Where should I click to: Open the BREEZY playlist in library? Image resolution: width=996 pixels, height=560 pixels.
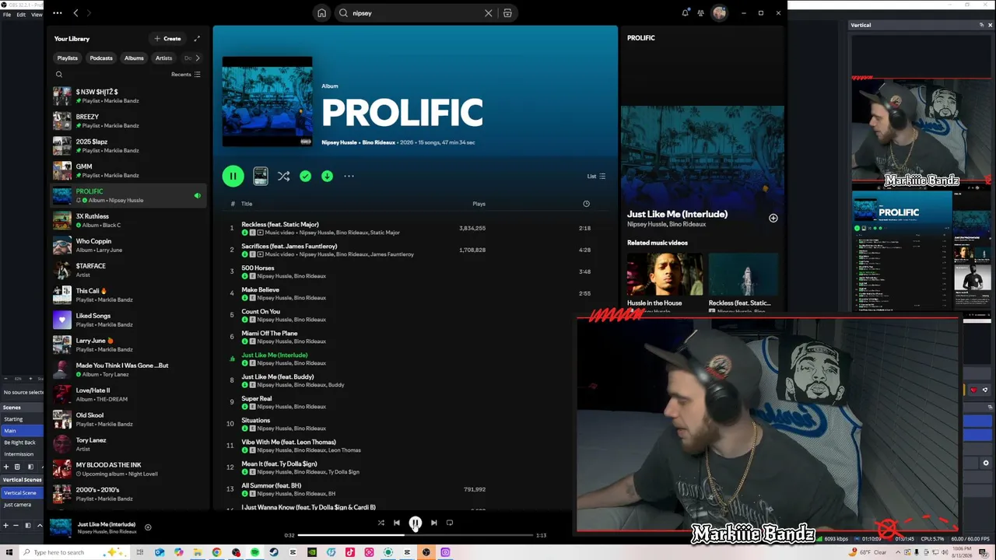128,121
